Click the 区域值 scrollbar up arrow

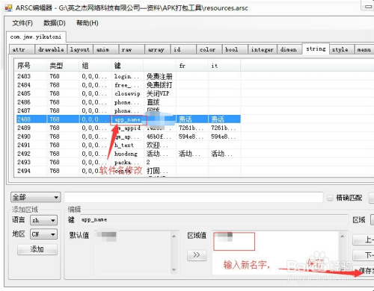point(342,236)
